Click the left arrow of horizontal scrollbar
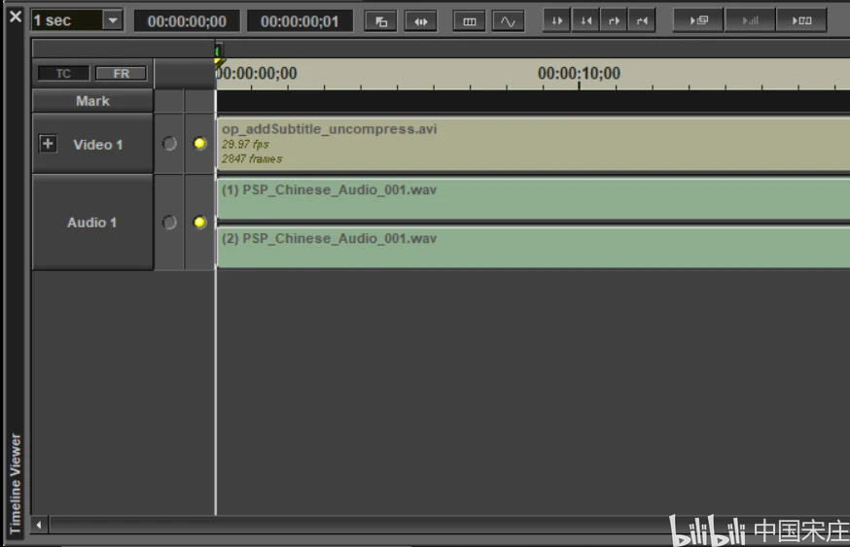This screenshot has height=547, width=850. pos(40,525)
